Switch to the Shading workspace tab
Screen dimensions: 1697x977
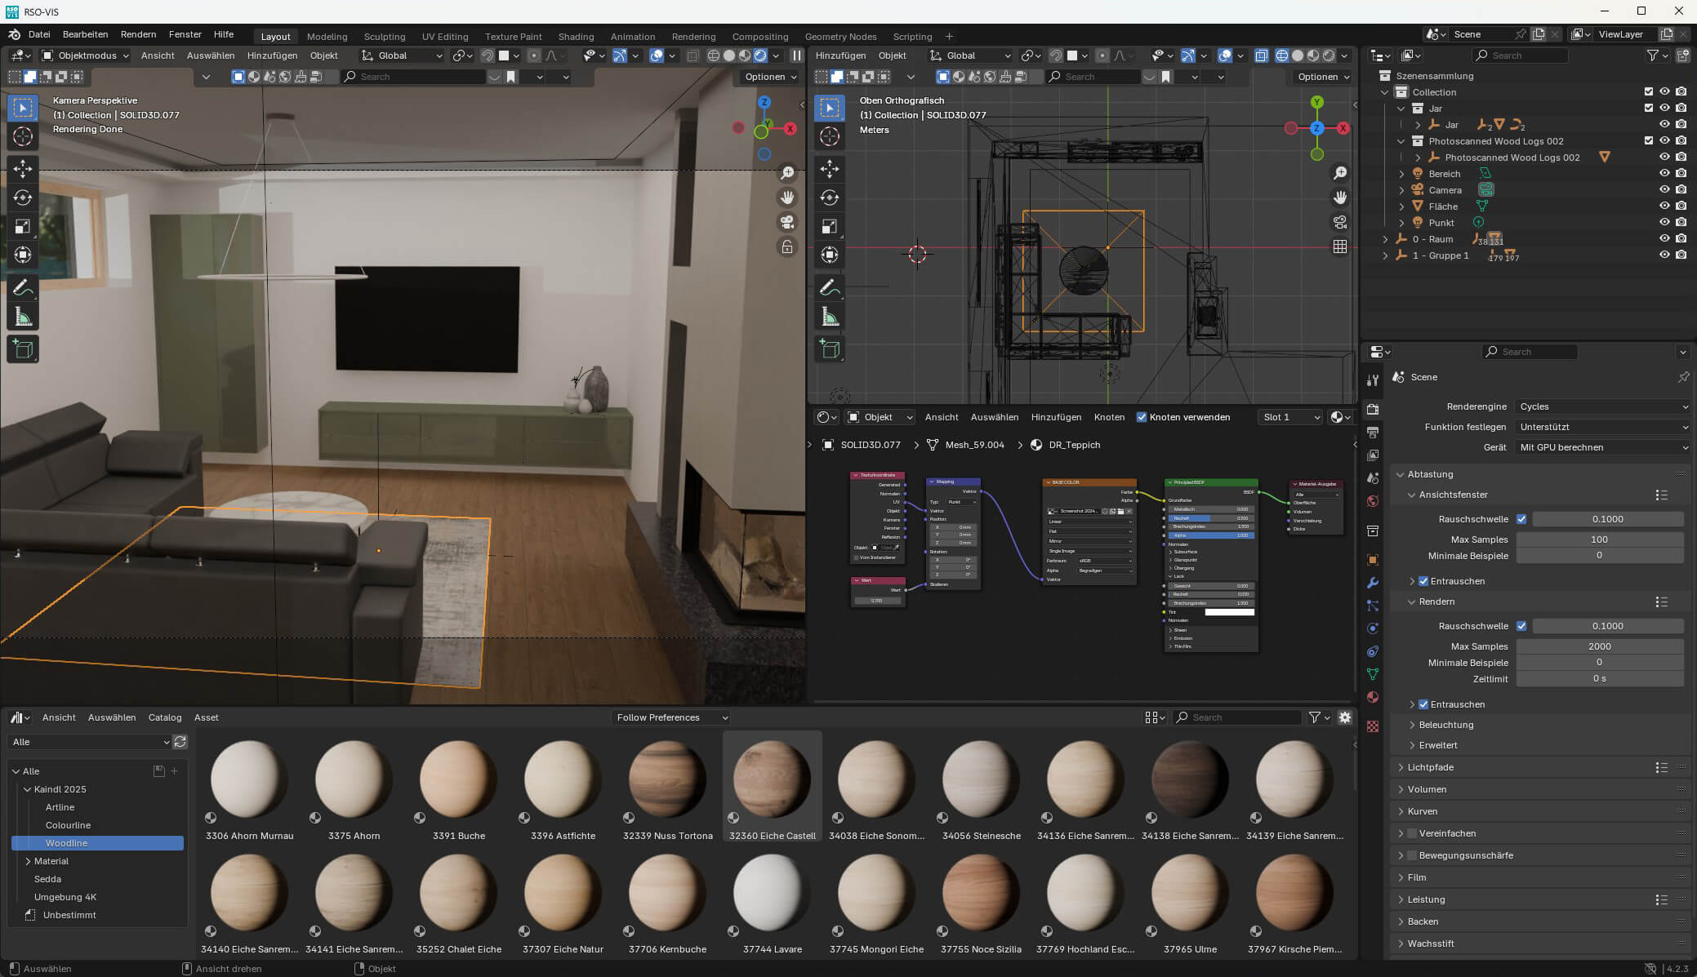click(576, 36)
